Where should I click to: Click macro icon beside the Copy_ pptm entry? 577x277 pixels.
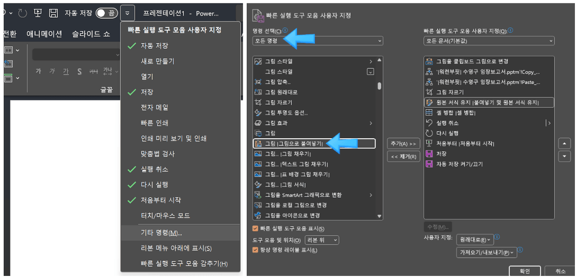[x=429, y=72]
